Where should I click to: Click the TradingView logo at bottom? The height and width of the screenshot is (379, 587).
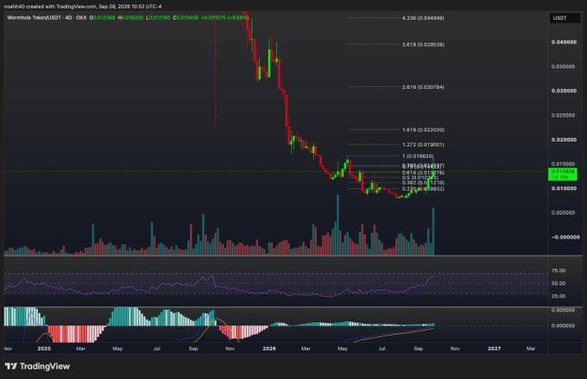(x=37, y=366)
